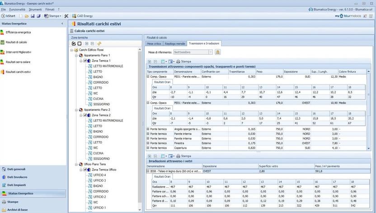Click the Calcola carichi estivi button
The image size is (376, 213).
click(89, 31)
